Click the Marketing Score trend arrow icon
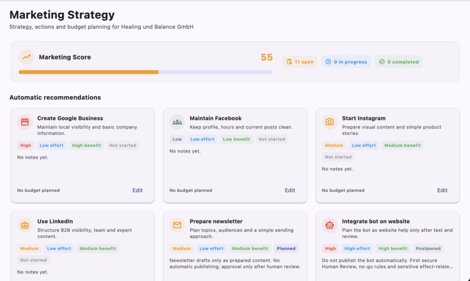Image resolution: width=470 pixels, height=281 pixels. coord(26,57)
